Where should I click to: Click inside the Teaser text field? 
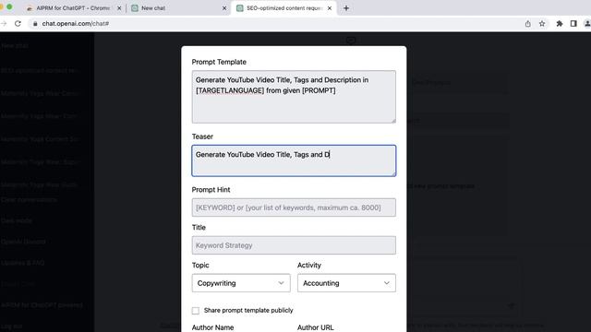tap(294, 160)
